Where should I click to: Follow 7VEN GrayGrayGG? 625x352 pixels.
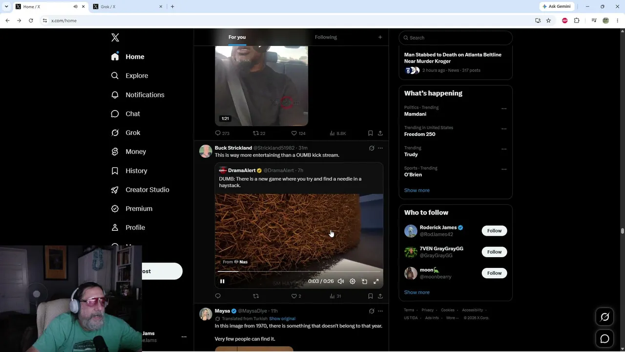click(x=494, y=252)
